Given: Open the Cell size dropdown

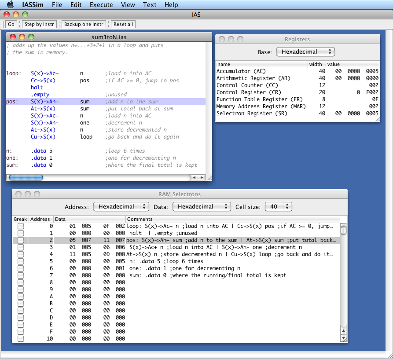Looking at the screenshot, I should (x=279, y=207).
